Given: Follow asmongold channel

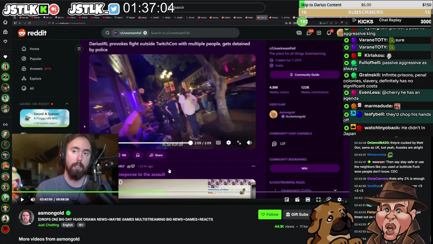Looking at the screenshot, I should (x=270, y=214).
